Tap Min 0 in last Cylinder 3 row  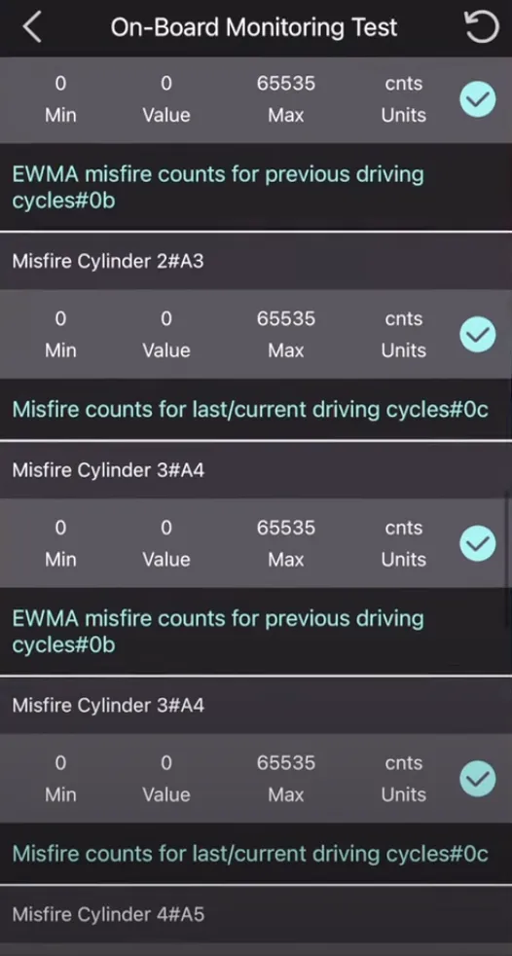coord(60,779)
